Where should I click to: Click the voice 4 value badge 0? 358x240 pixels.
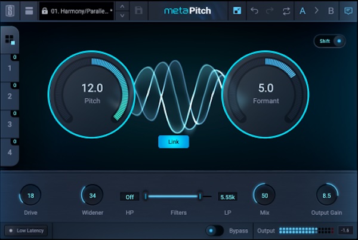coord(14,141)
